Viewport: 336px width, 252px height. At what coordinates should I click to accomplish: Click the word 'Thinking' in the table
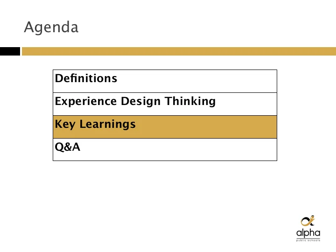(190, 101)
